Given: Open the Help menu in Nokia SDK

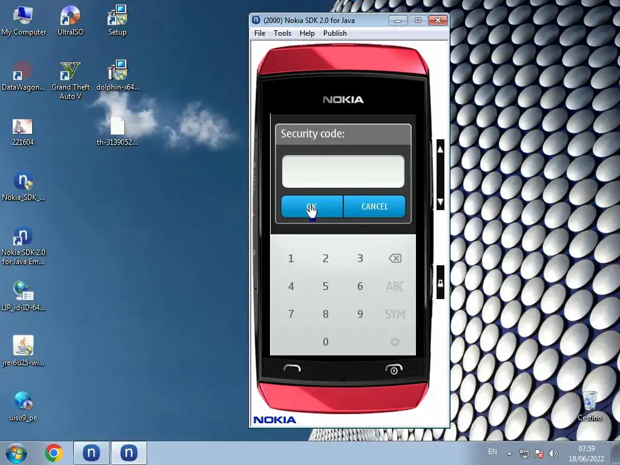Looking at the screenshot, I should [307, 33].
